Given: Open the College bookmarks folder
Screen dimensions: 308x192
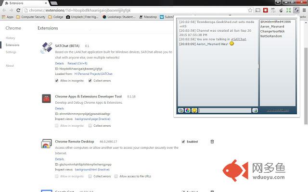Looking at the screenshot, I should [56, 17].
